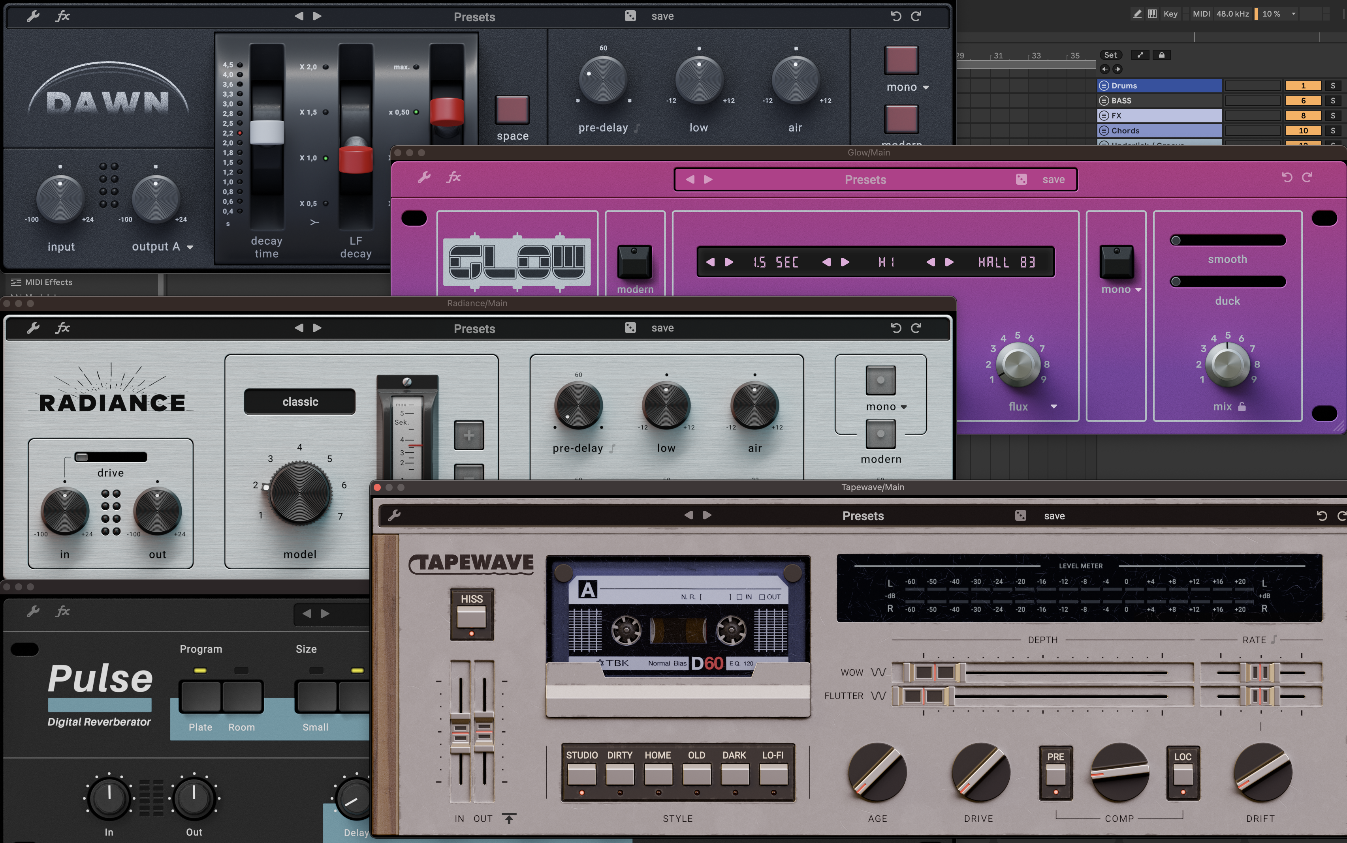Undo in the Tapewave header
The image size is (1347, 843).
click(1322, 515)
